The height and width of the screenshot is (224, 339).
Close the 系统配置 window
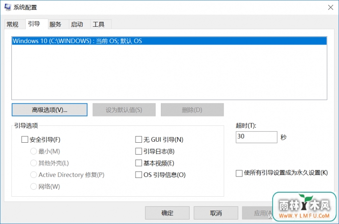(331, 7)
